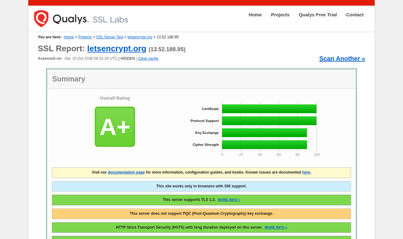
Task: Open the Projects navigation menu item
Action: (x=280, y=15)
